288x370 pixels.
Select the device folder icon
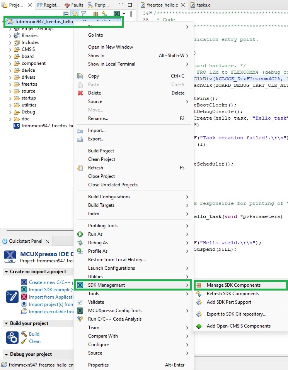17,70
